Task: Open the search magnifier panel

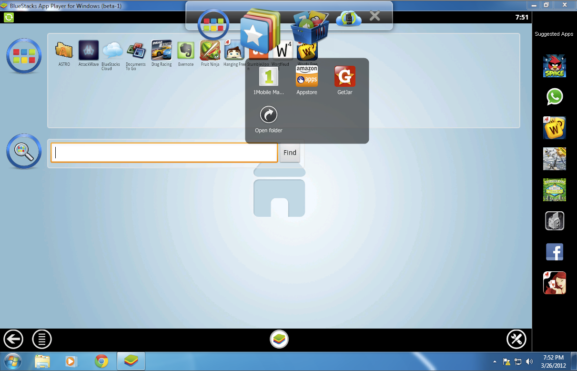Action: click(23, 151)
